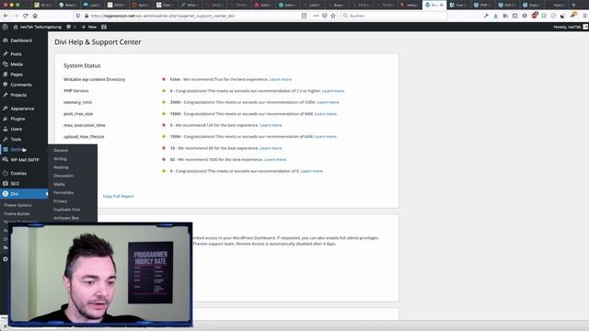Open the Firefox hamburger menu
The height and width of the screenshot is (331, 589).
pyautogui.click(x=585, y=16)
